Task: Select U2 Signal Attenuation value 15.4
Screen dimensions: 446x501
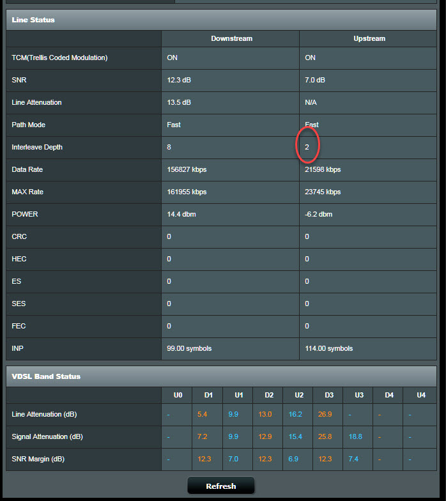Action: 295,437
